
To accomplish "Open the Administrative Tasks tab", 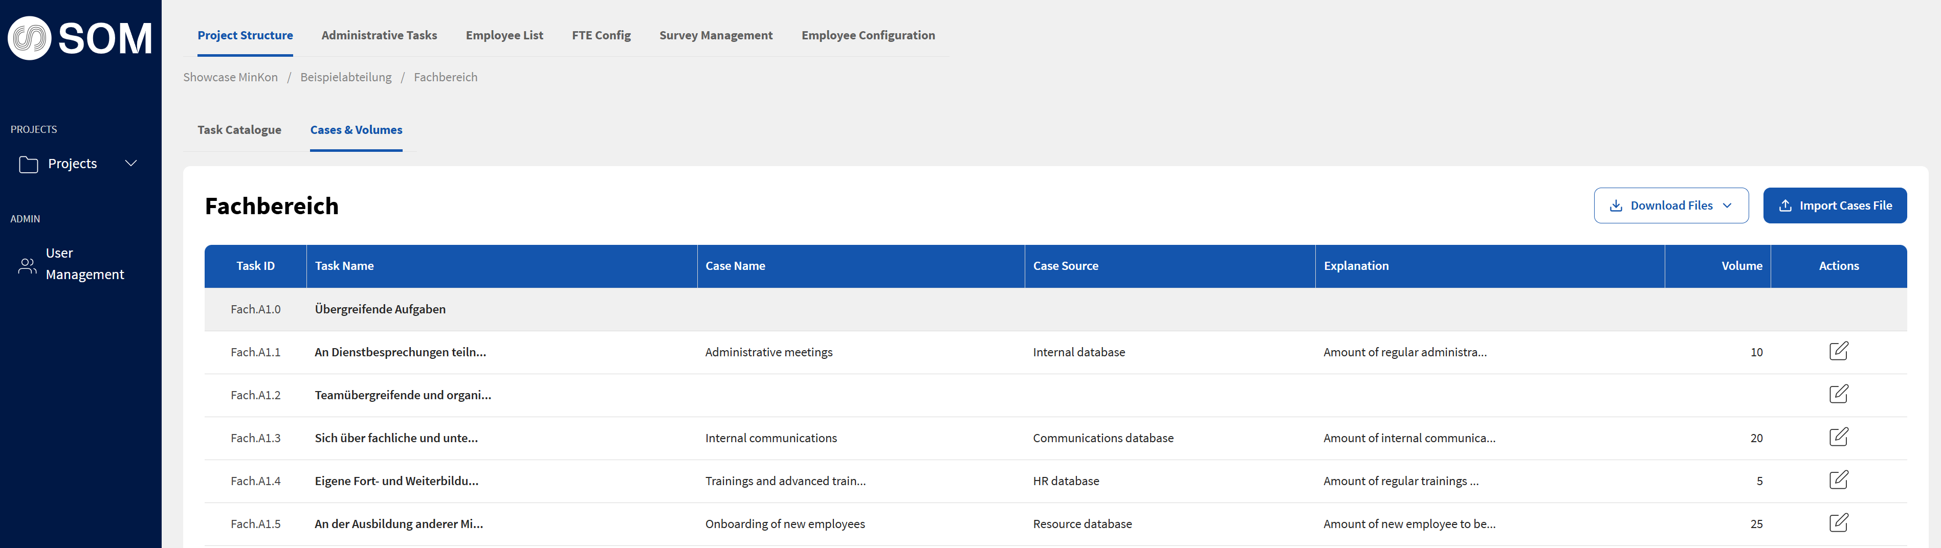I will [379, 35].
